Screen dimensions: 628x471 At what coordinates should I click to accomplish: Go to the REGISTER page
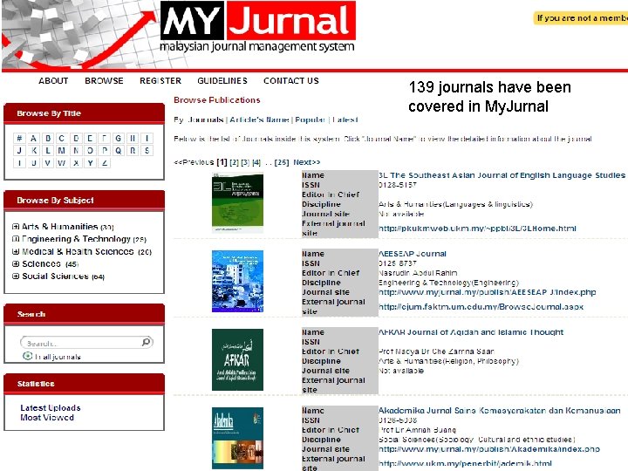click(x=160, y=81)
